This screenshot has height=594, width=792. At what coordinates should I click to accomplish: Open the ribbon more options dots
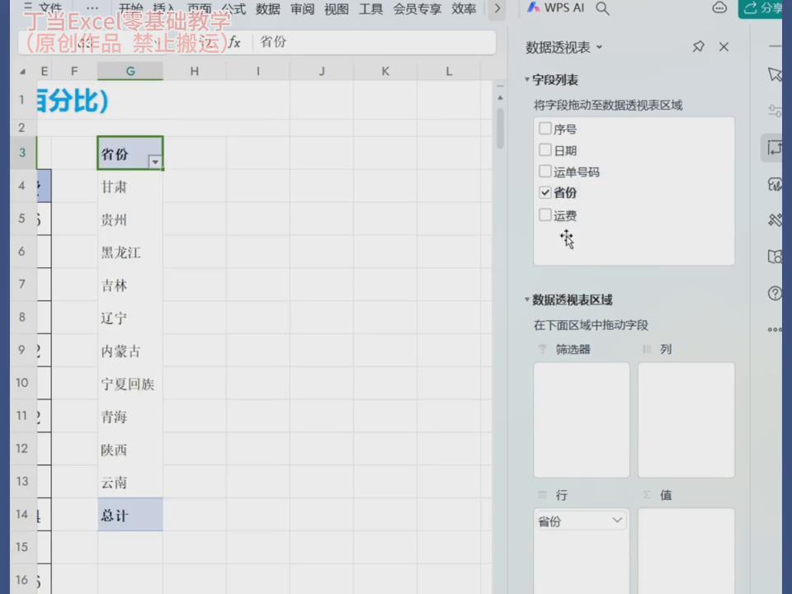[92, 8]
